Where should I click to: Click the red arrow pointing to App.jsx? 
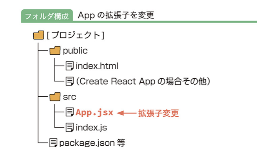pos(127,113)
